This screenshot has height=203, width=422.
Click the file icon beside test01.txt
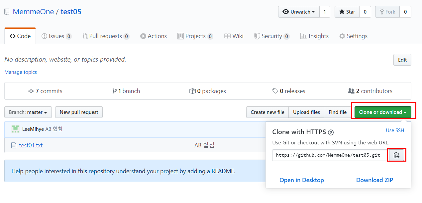[14, 145]
